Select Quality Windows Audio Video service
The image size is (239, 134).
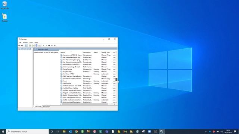click(x=88, y=95)
